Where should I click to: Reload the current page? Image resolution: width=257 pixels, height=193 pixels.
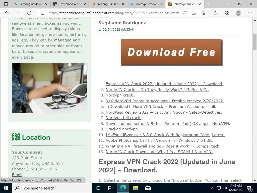pyautogui.click(x=29, y=13)
